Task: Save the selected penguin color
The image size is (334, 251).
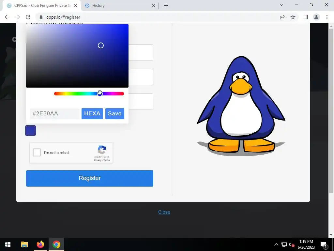Action: [x=114, y=113]
